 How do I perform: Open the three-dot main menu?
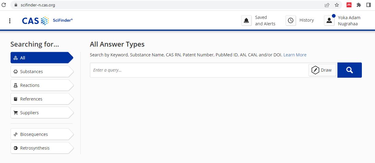(x=10, y=21)
